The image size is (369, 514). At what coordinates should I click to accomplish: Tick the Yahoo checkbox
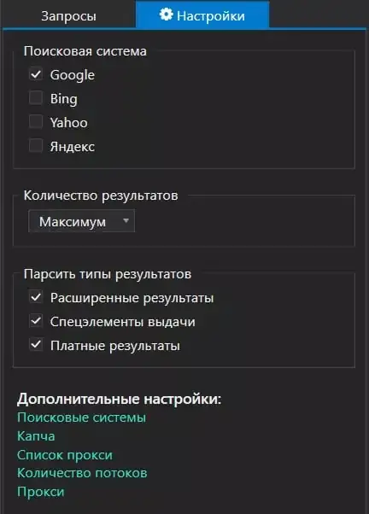36,122
